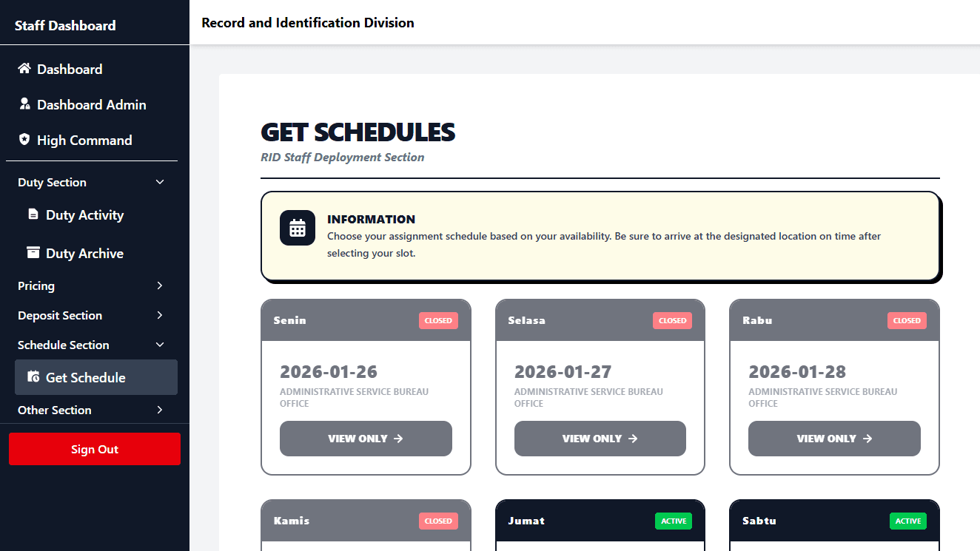Open the High Command menu item
Viewport: 980px width, 551px height.
point(84,141)
